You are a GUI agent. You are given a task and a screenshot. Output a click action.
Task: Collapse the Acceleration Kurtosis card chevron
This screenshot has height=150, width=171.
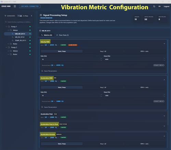164,136
